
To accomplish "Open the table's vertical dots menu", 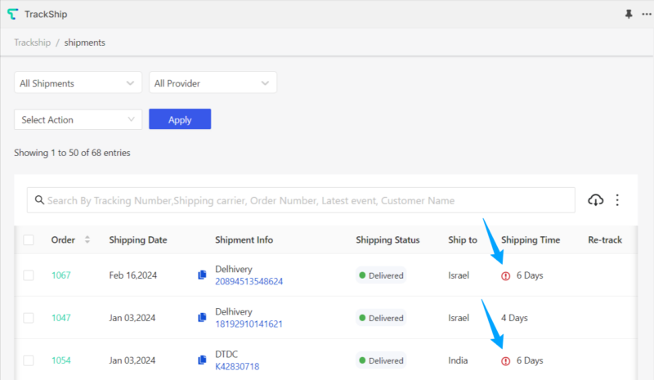I will coord(617,200).
